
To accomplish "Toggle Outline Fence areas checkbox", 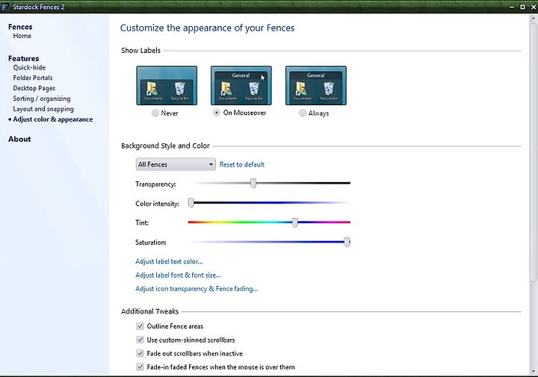I will [x=140, y=326].
